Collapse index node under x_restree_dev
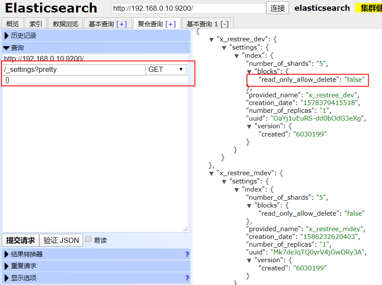Viewport: 382px width, 285px height. tap(236, 56)
